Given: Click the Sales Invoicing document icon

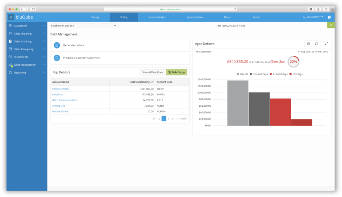Looking at the screenshot, I should coord(10,41).
